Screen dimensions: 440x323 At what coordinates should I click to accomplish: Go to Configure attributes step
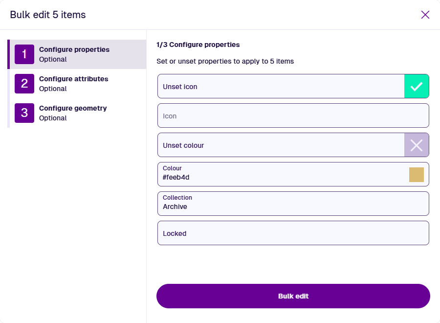point(73,79)
